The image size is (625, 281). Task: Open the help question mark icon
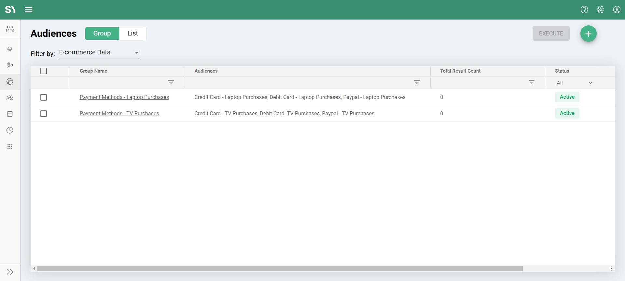pyautogui.click(x=584, y=10)
